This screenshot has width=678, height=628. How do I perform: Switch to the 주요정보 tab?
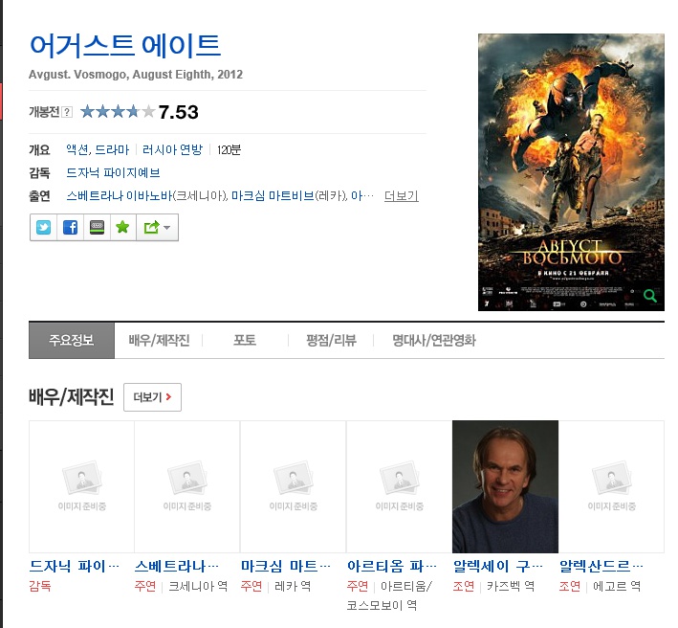[72, 340]
